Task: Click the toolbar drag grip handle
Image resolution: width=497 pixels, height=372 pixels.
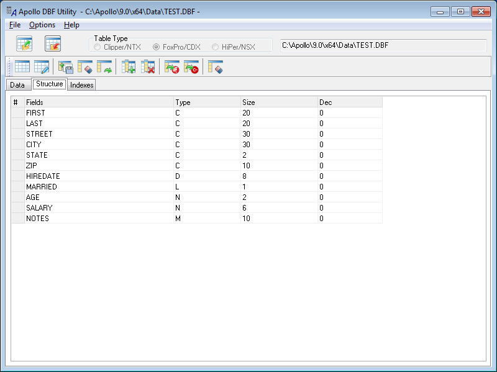Action: (9, 67)
